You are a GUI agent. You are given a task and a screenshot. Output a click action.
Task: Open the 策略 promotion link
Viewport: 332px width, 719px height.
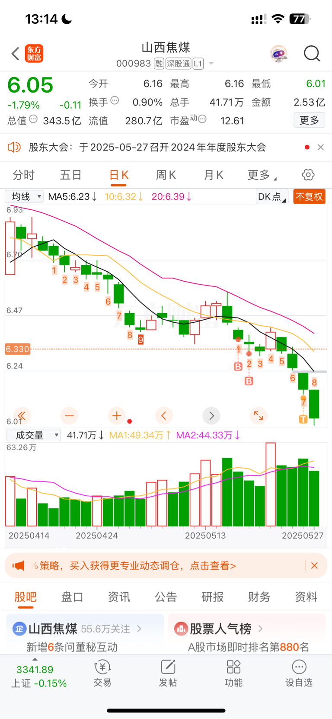[x=134, y=565]
